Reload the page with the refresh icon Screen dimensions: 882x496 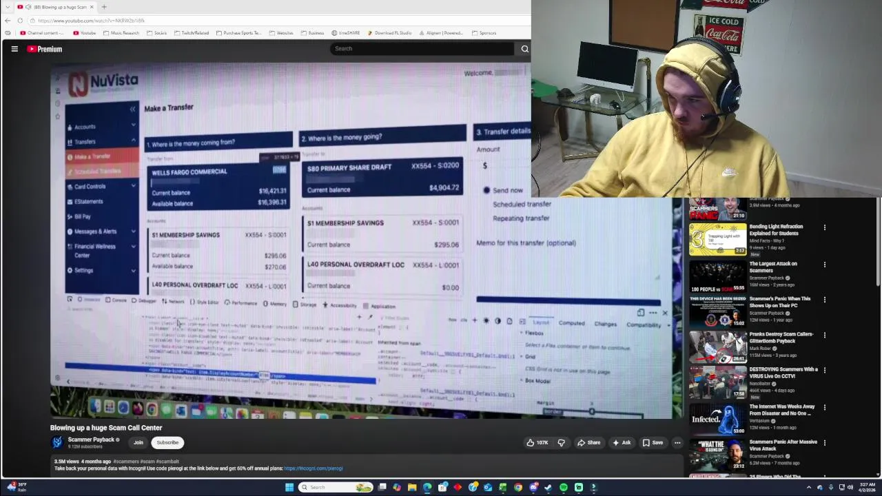[20, 21]
